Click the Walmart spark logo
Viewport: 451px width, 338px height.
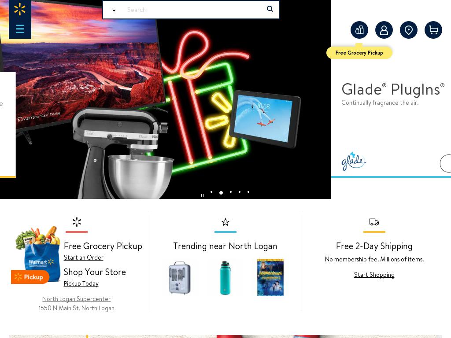pyautogui.click(x=20, y=10)
